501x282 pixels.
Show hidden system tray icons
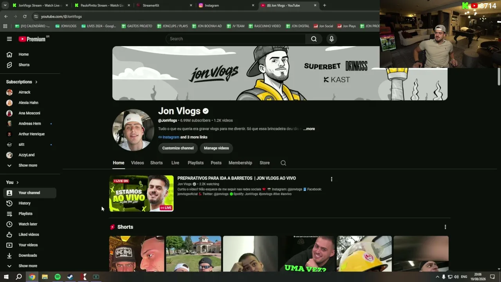click(x=437, y=277)
